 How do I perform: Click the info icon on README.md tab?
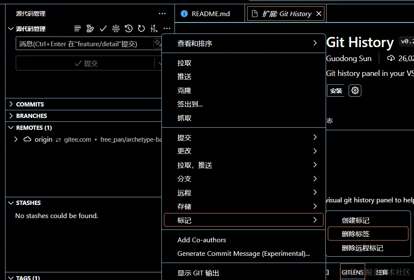pos(184,14)
